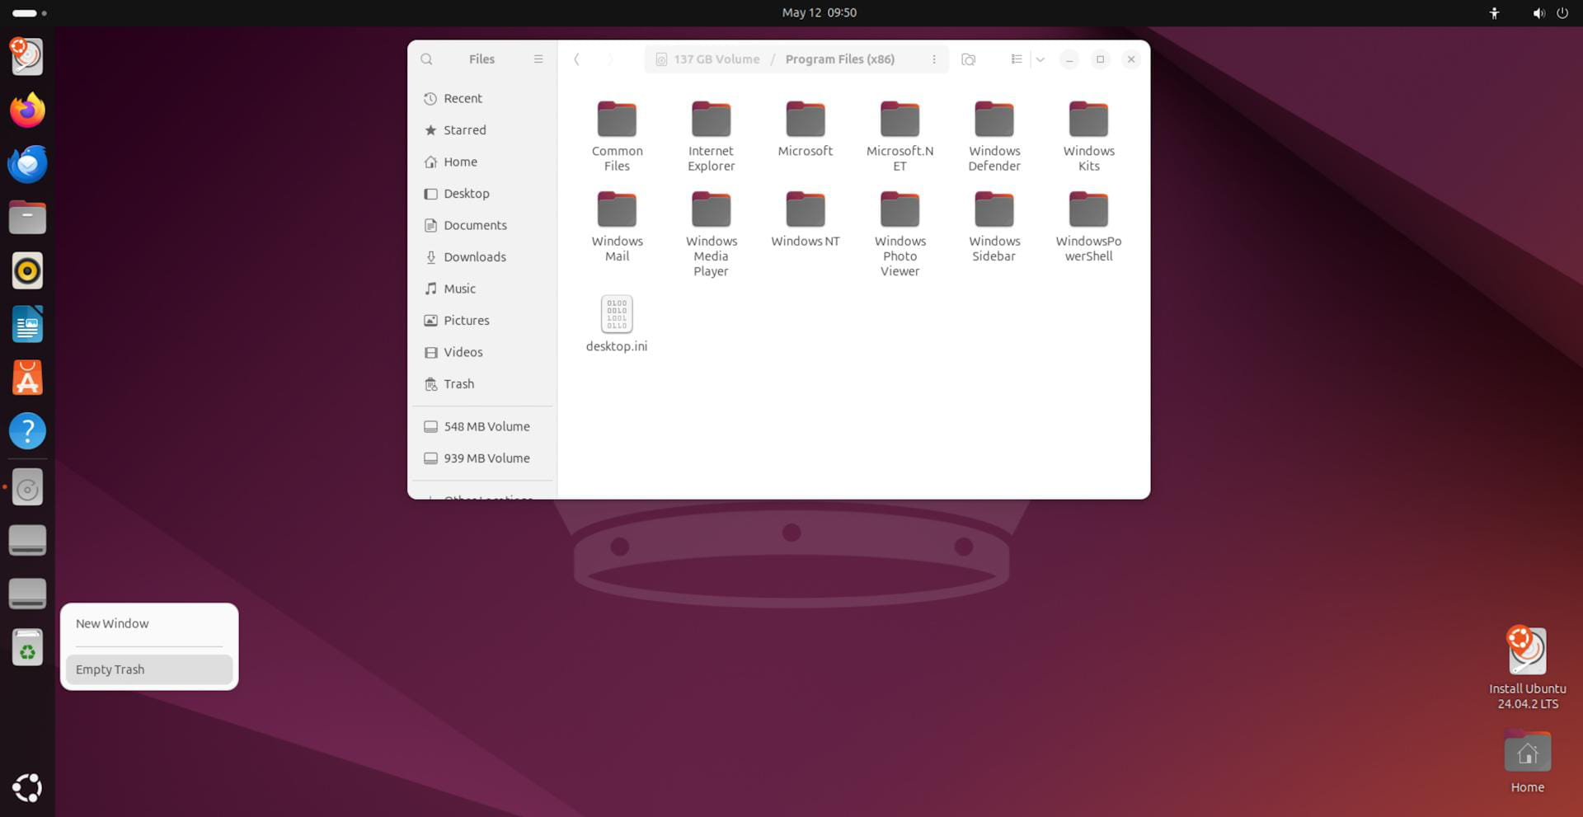Viewport: 1583px width, 817px height.
Task: Select 939 MB Volume in sidebar
Action: click(x=482, y=458)
